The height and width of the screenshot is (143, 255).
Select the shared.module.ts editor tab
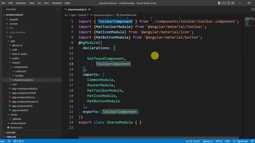tap(77, 10)
